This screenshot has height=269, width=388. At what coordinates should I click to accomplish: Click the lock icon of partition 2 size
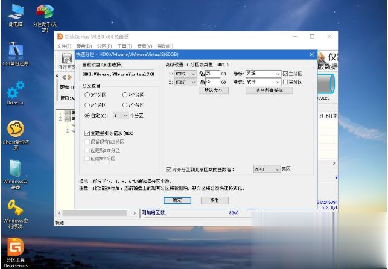[x=202, y=82]
